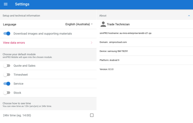This screenshot has height=123, width=193.
Task: Click the Trade Technician user avatar icon
Action: 103,24
